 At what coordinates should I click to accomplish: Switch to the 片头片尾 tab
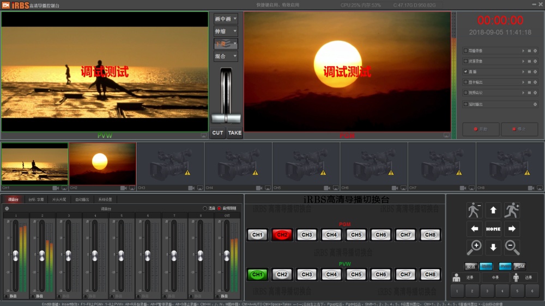59,199
